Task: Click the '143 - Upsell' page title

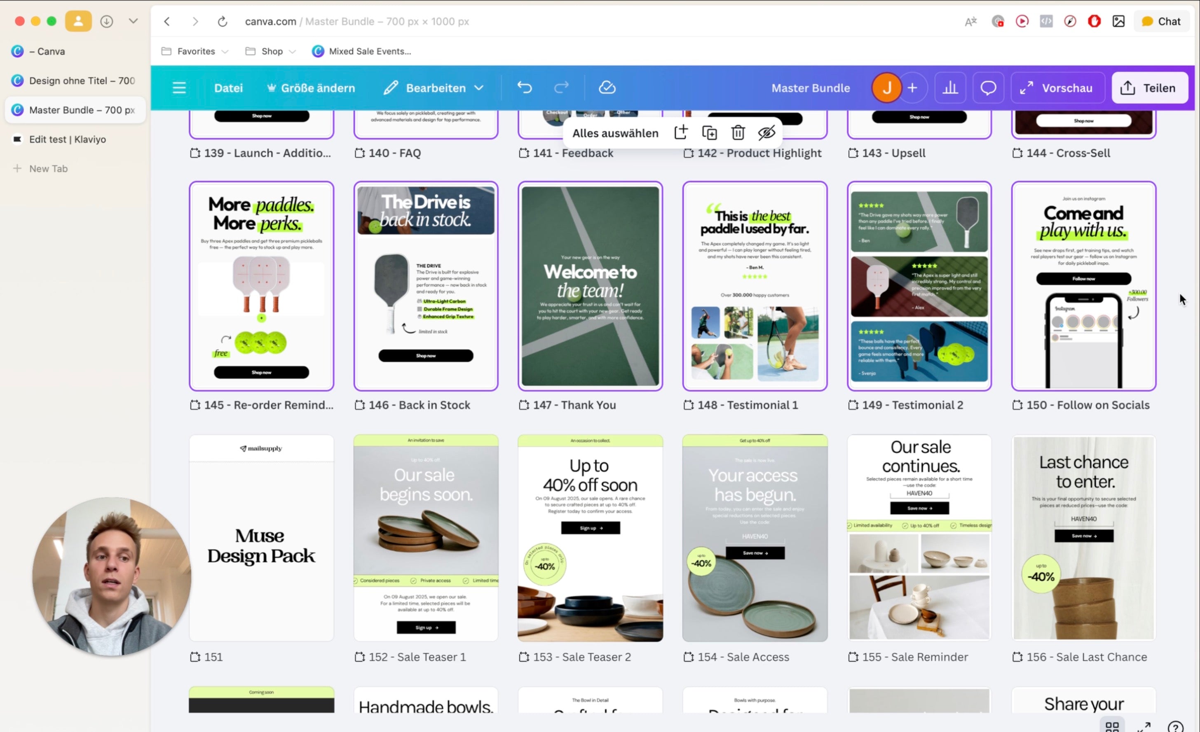Action: [894, 153]
